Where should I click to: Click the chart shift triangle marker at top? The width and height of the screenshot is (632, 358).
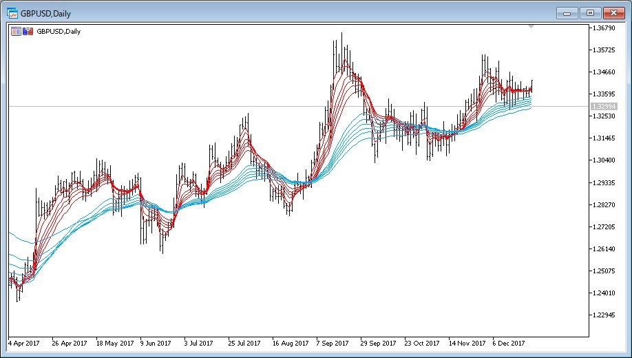[x=531, y=27]
